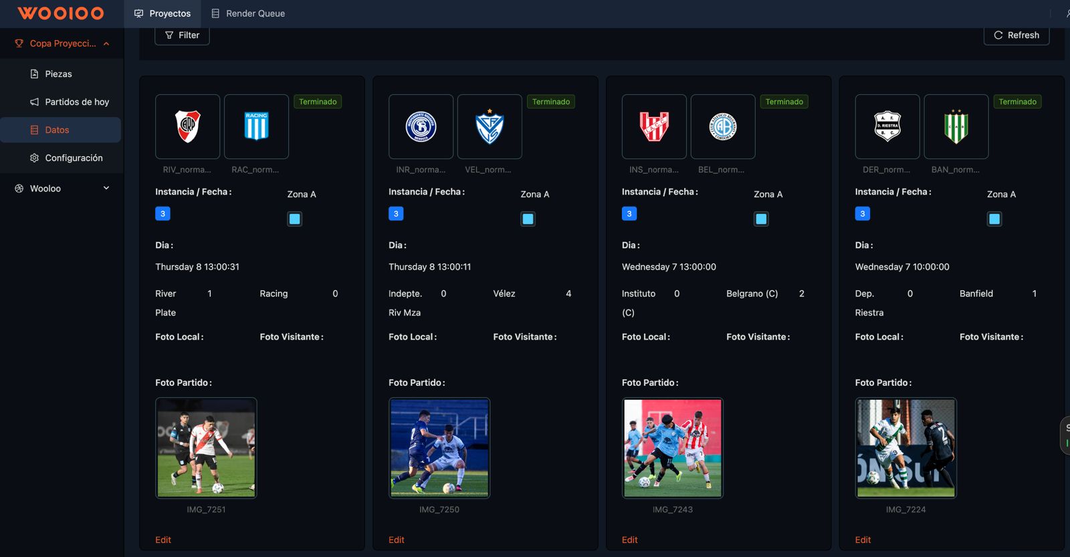Toggle Zona A box on Banfield card
This screenshot has height=557, width=1070.
[994, 219]
